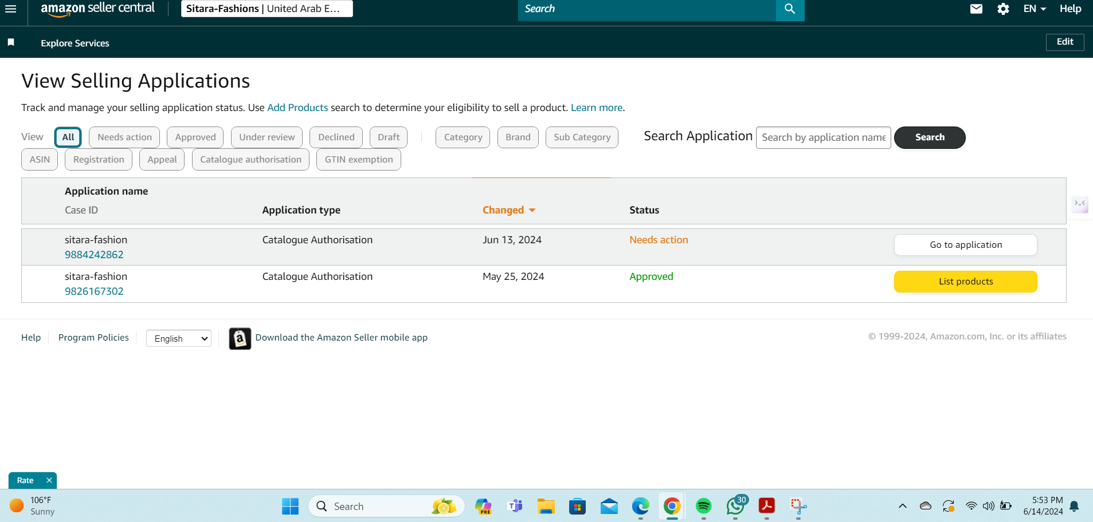This screenshot has height=522, width=1093.
Task: Open the Windows Start menu
Action: (x=290, y=506)
